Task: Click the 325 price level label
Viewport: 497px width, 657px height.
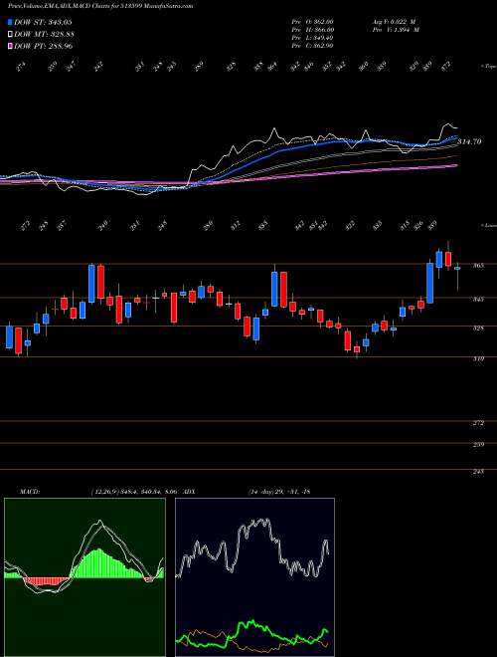Action: click(479, 328)
